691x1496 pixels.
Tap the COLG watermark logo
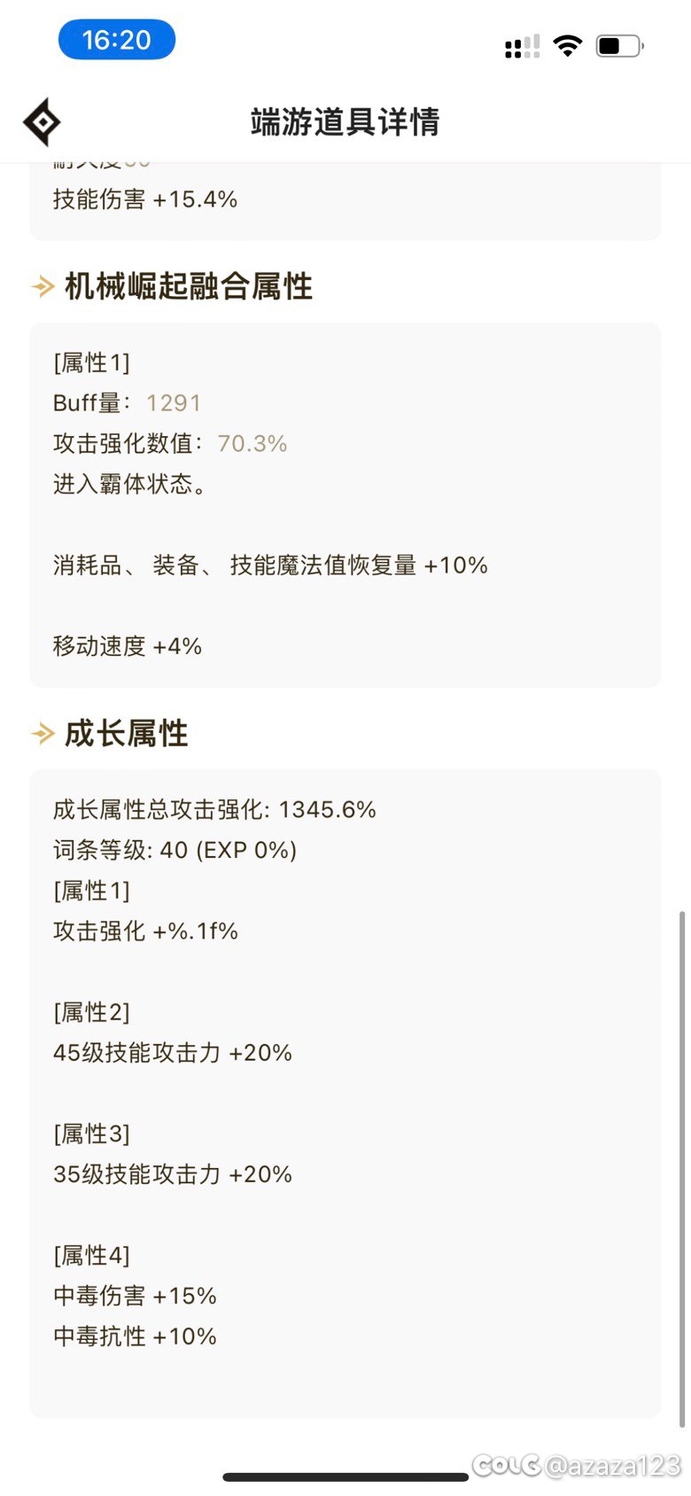tap(506, 1465)
